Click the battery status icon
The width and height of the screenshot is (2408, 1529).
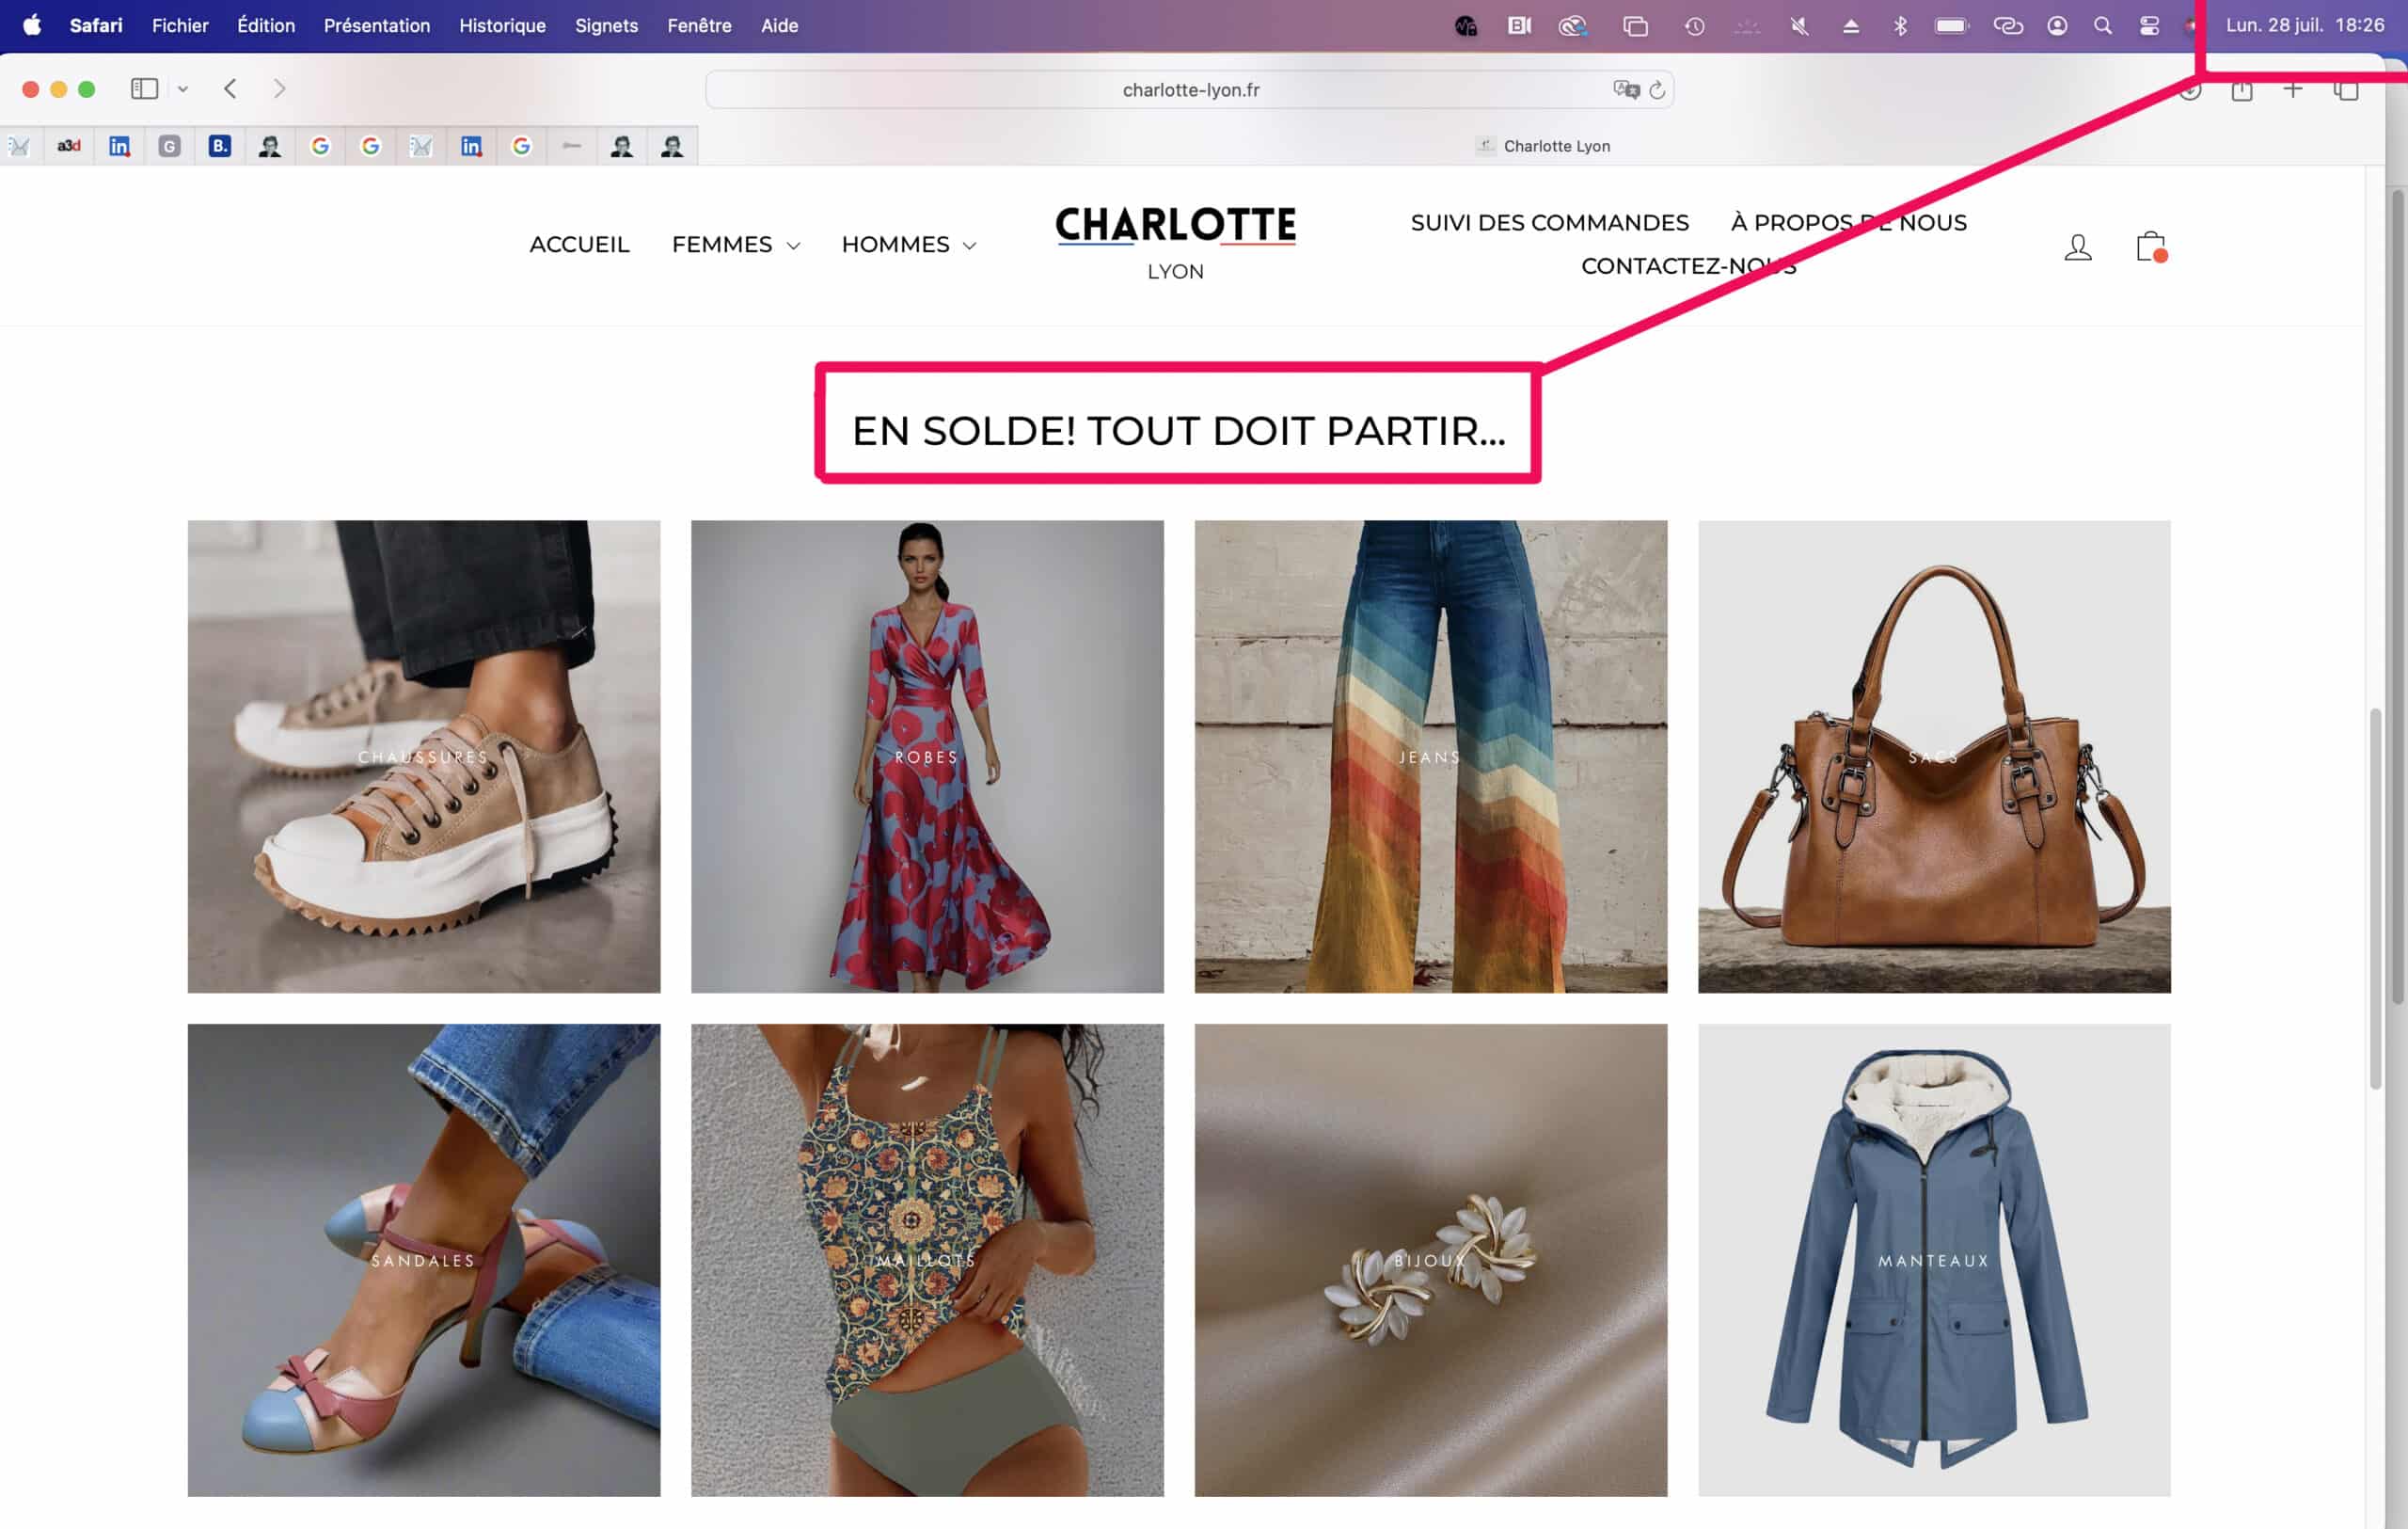tap(1951, 26)
